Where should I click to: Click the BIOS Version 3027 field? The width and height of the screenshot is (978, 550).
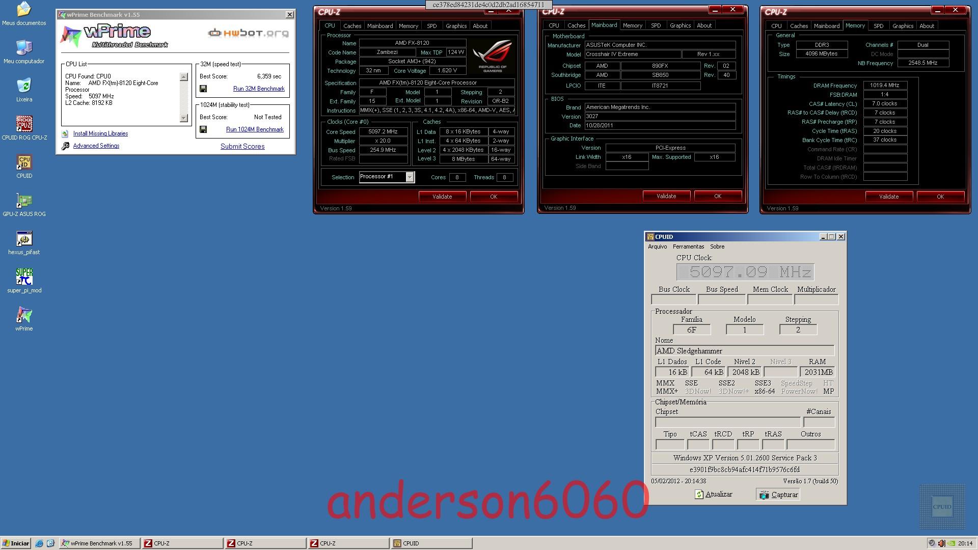660,116
